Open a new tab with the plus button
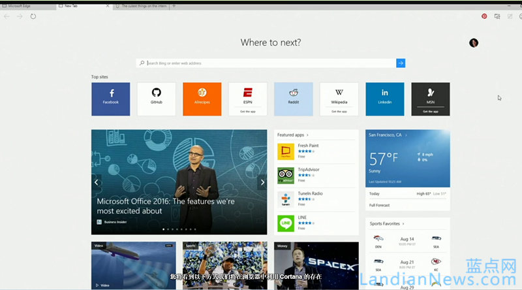This screenshot has width=522, height=290. [174, 6]
